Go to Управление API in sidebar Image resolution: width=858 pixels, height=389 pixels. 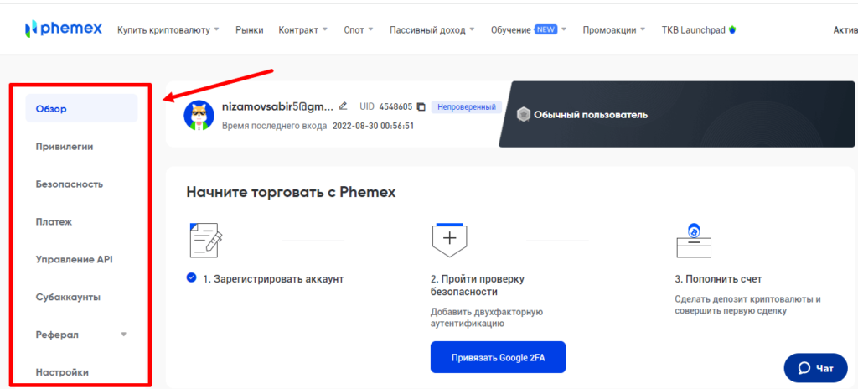[74, 259]
